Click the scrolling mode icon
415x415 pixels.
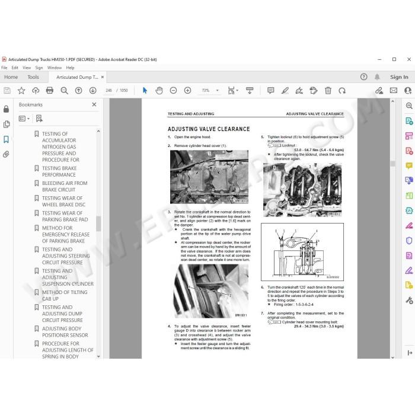250,91
